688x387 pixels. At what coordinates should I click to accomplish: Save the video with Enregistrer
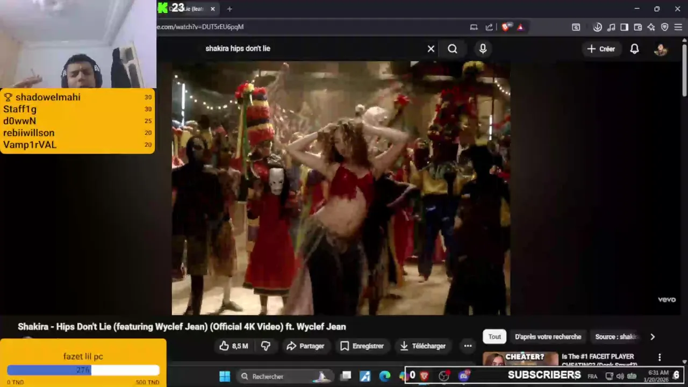click(x=362, y=346)
